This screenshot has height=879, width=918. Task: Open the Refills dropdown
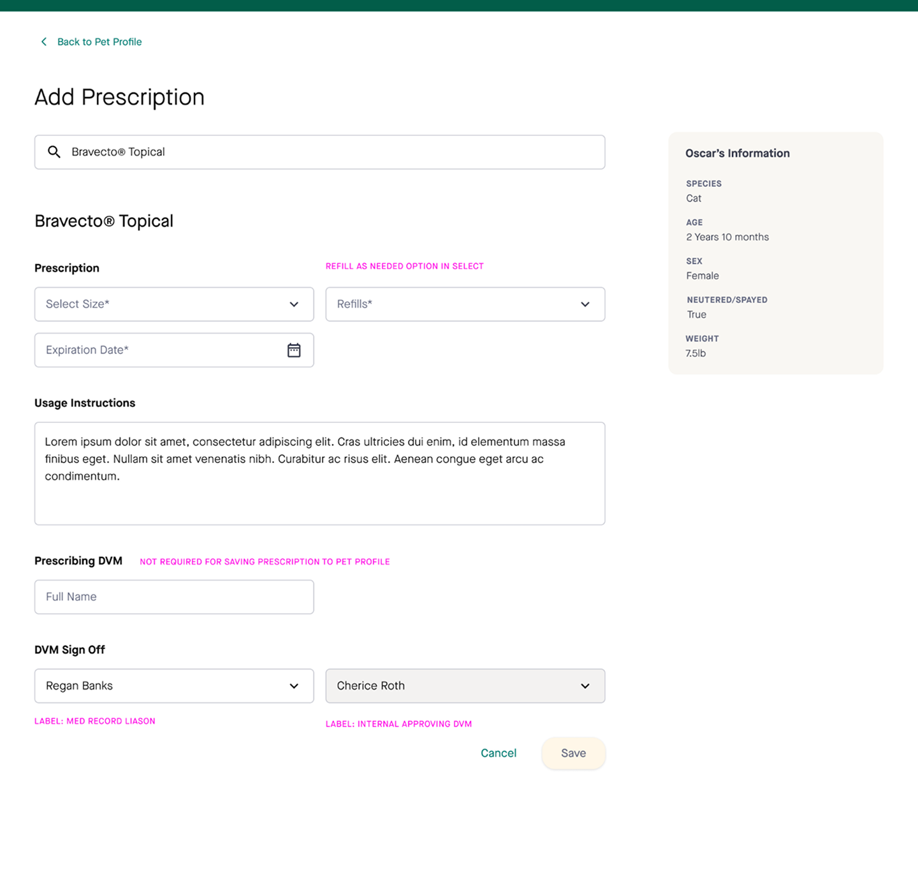click(x=465, y=304)
